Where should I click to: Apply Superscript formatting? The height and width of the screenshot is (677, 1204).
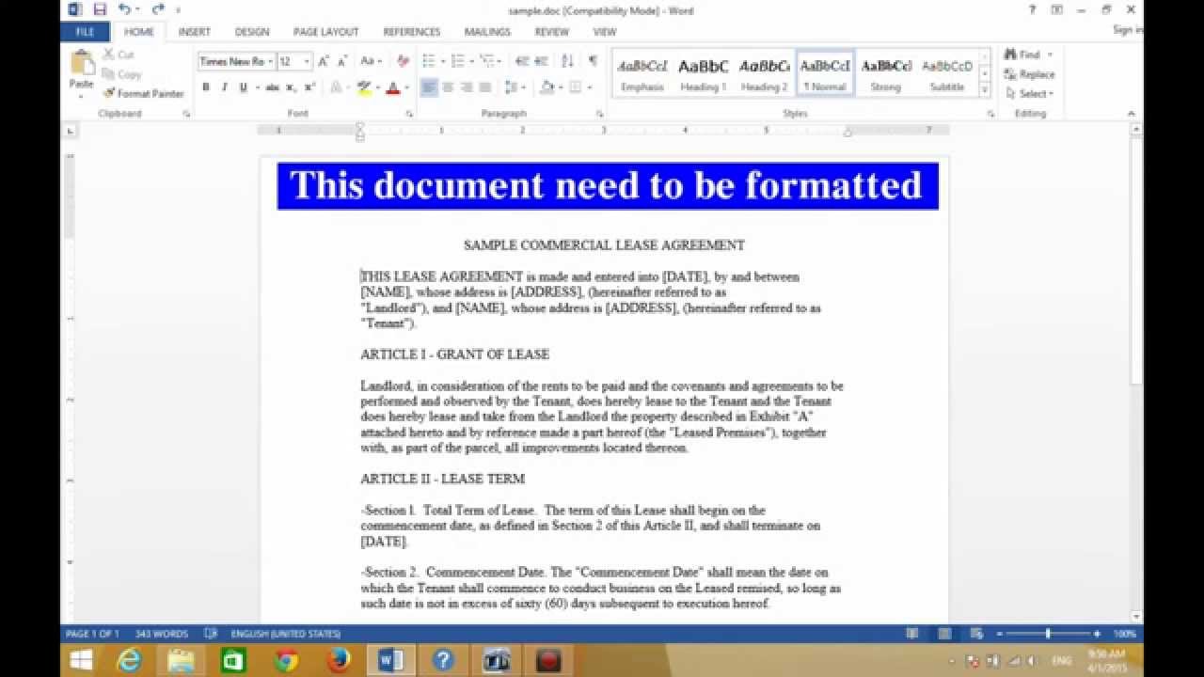309,87
